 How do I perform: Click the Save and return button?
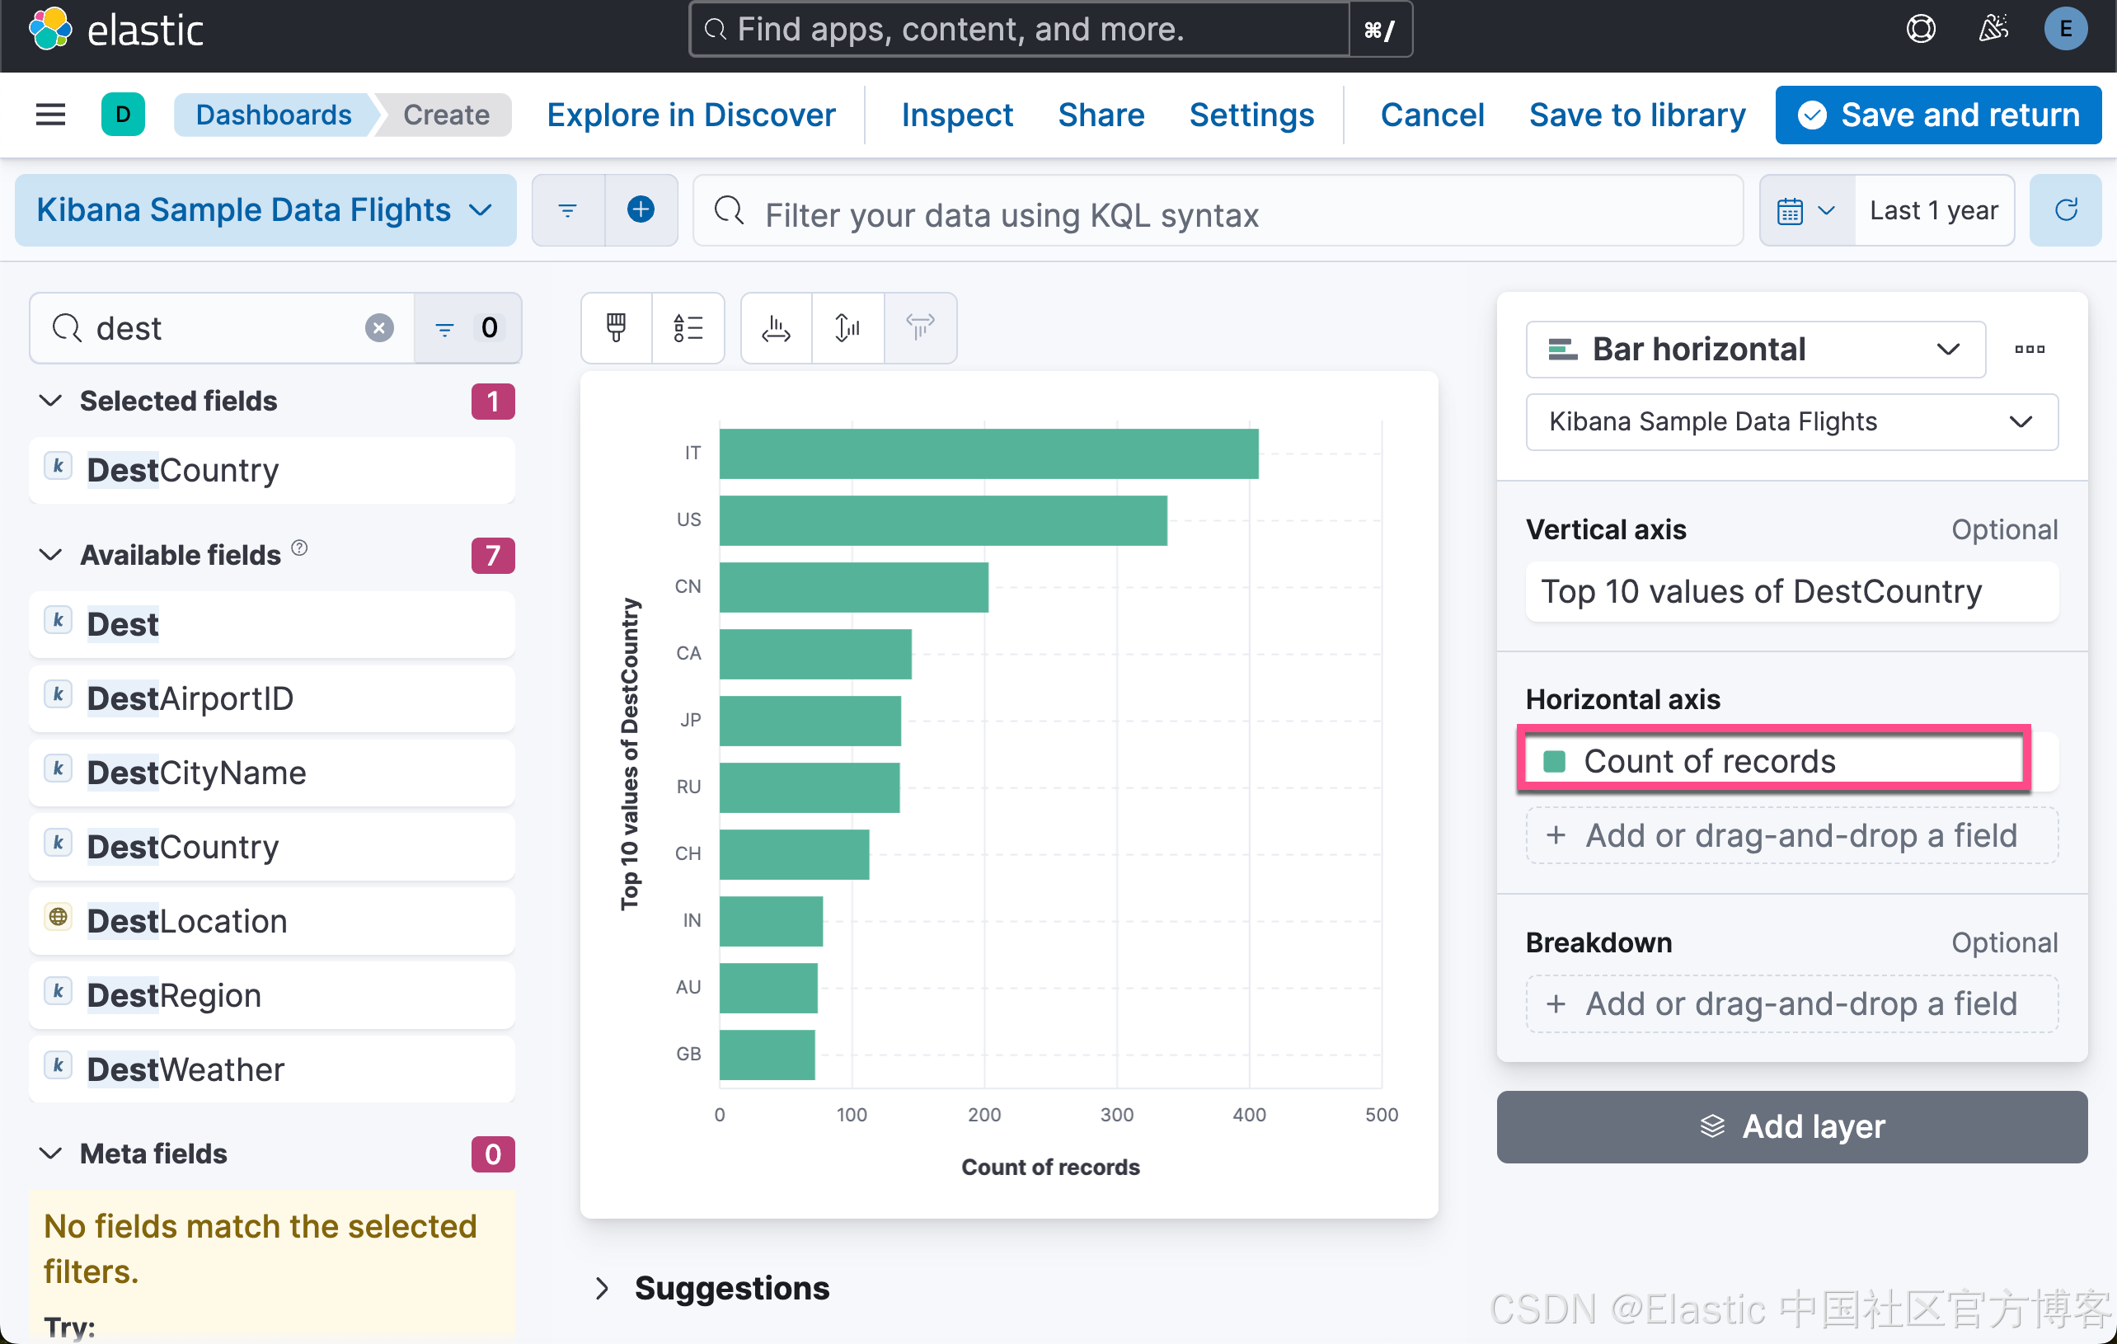(x=1937, y=115)
